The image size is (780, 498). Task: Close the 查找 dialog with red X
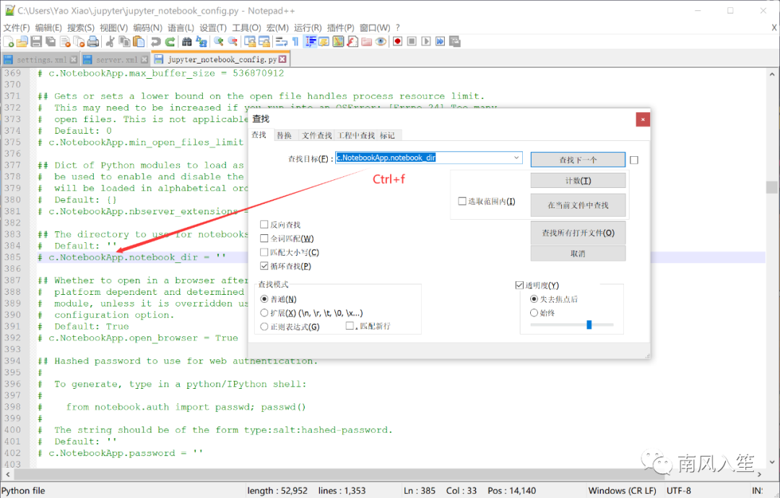[642, 119]
